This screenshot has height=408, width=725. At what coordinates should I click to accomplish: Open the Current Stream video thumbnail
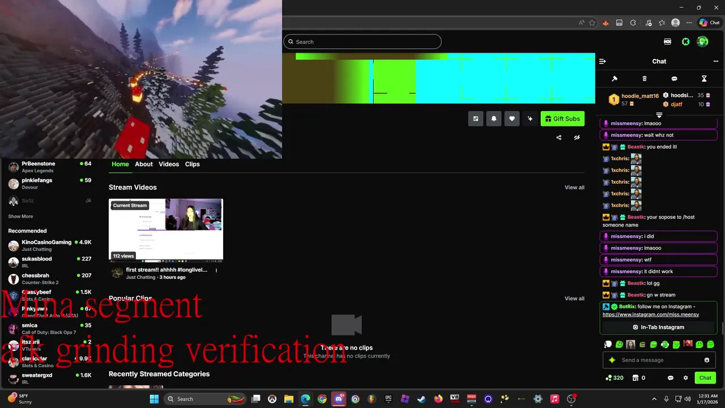[166, 229]
